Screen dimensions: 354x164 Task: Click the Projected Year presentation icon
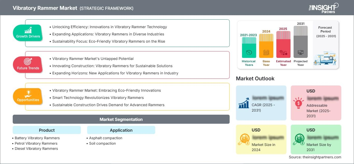click(301, 52)
